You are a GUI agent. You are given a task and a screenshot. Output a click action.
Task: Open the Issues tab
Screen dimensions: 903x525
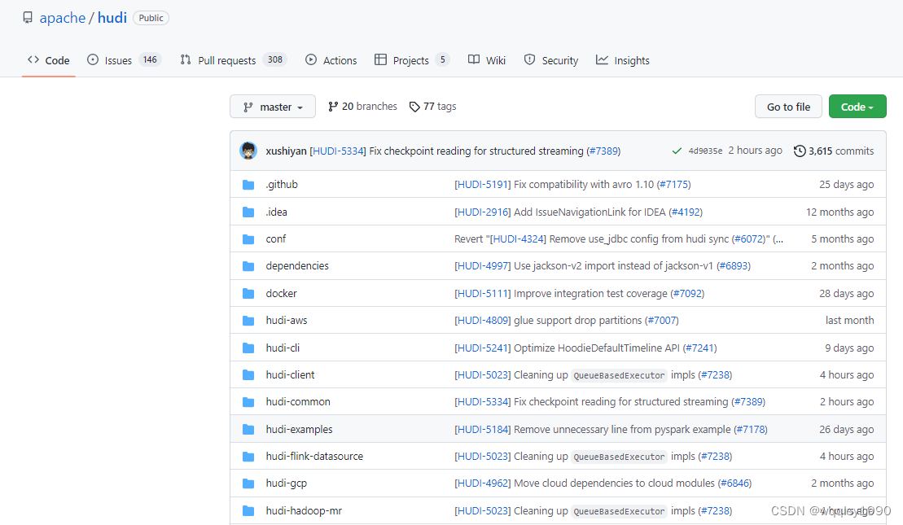124,60
